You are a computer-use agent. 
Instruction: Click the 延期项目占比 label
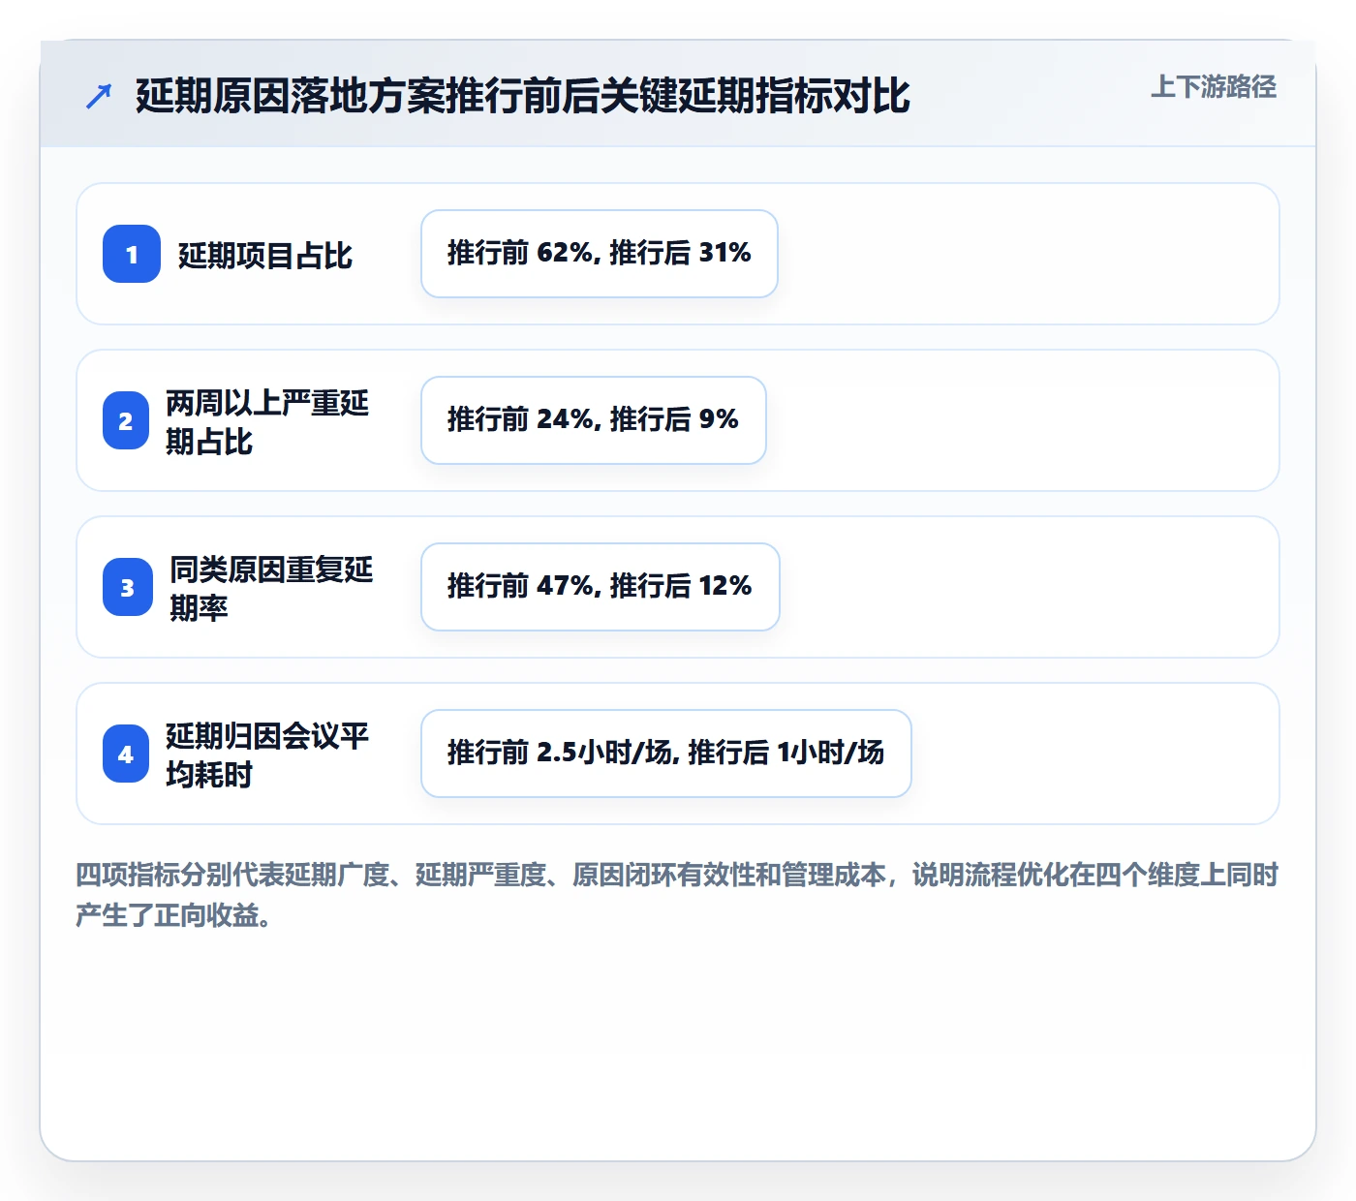coord(265,256)
